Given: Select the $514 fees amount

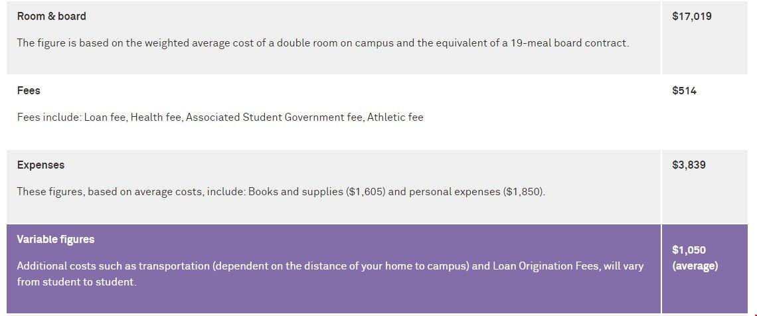Looking at the screenshot, I should pos(684,91).
